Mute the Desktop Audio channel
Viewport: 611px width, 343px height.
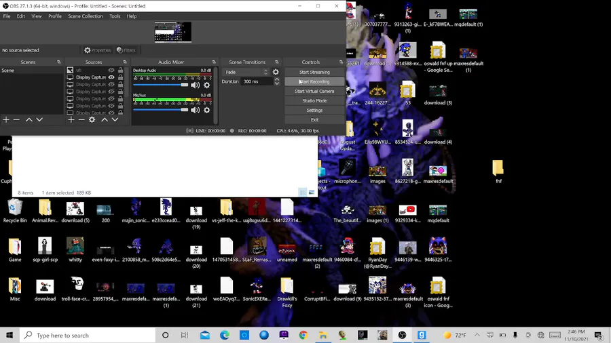(x=196, y=85)
